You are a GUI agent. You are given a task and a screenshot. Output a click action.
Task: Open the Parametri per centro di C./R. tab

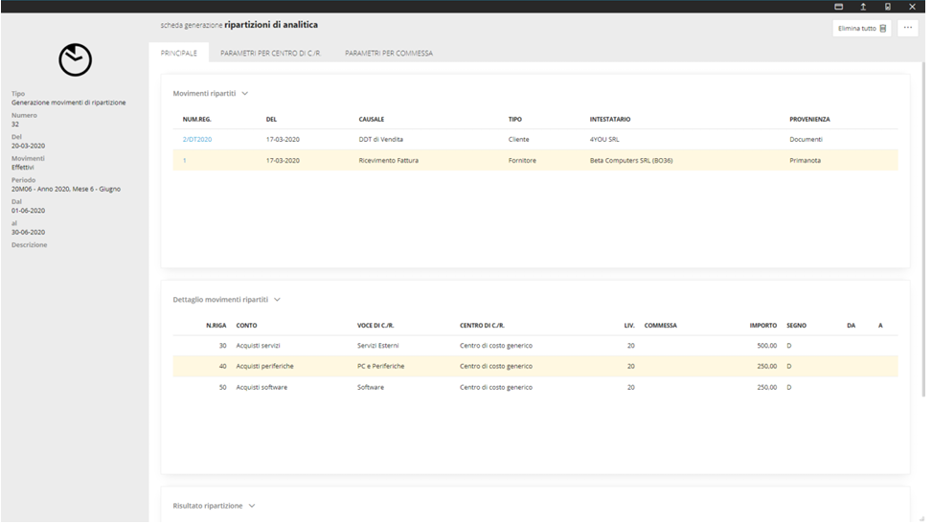click(x=270, y=54)
